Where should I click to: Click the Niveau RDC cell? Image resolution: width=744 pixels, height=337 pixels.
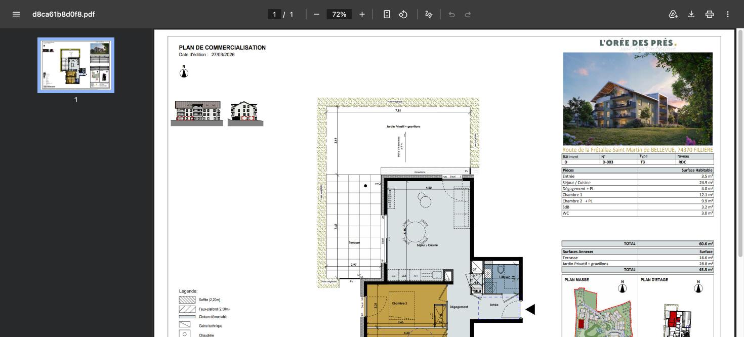point(694,162)
